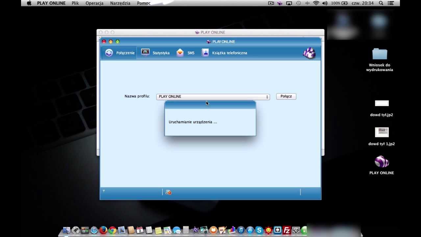Screen dimensions: 421x237
Task: Click the Uruchamianie urządzenia message
Action: pyautogui.click(x=193, y=122)
